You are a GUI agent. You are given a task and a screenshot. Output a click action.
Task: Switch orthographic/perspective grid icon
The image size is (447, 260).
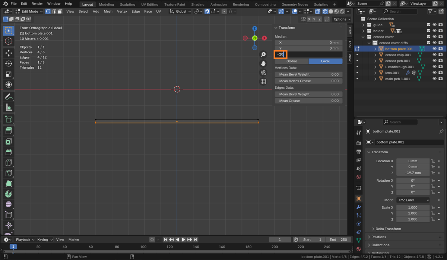[263, 82]
